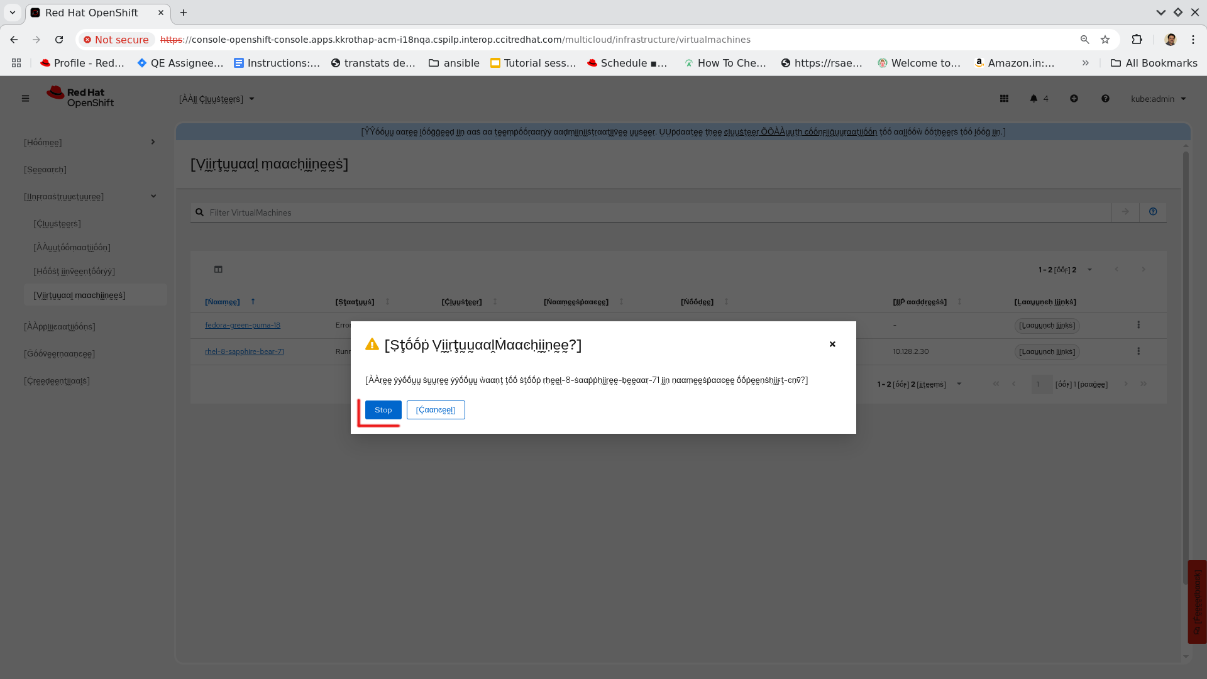The height and width of the screenshot is (679, 1207).
Task: Toggle the hamburger navigation menu
Action: 25,99
